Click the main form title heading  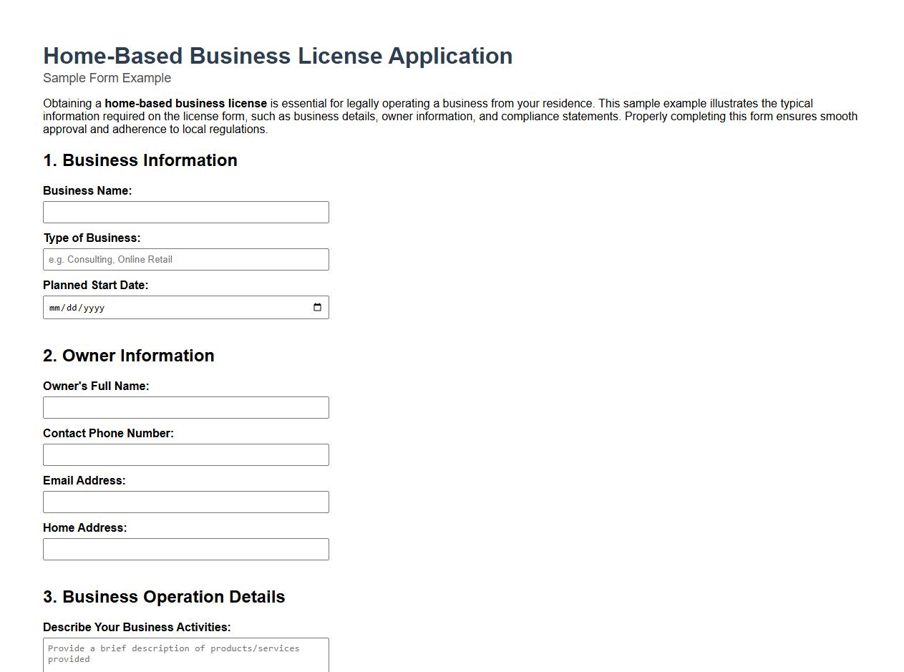pos(278,56)
